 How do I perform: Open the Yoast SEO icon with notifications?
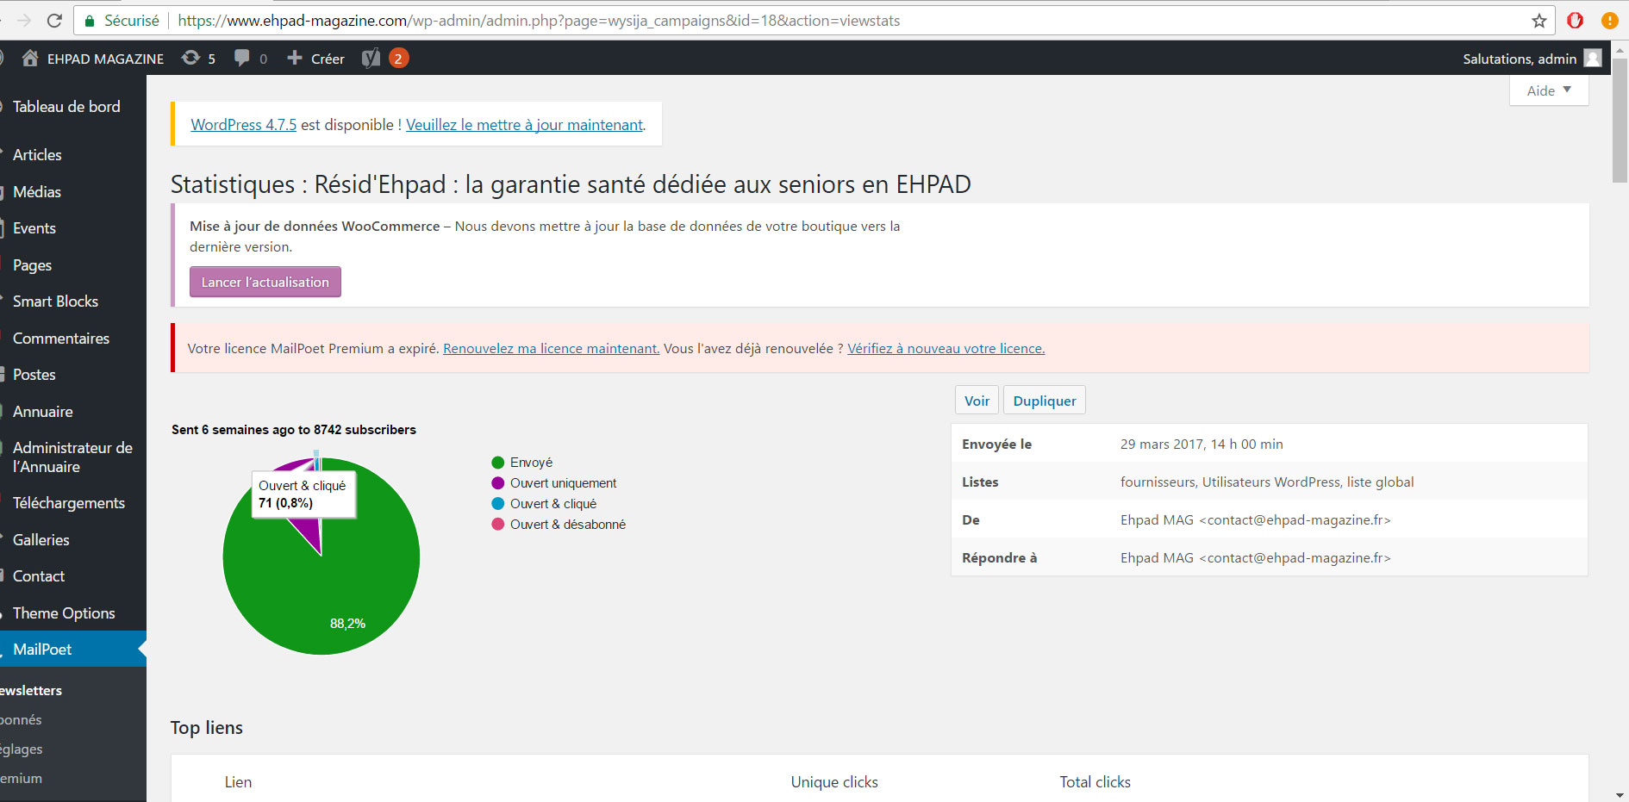coord(371,59)
